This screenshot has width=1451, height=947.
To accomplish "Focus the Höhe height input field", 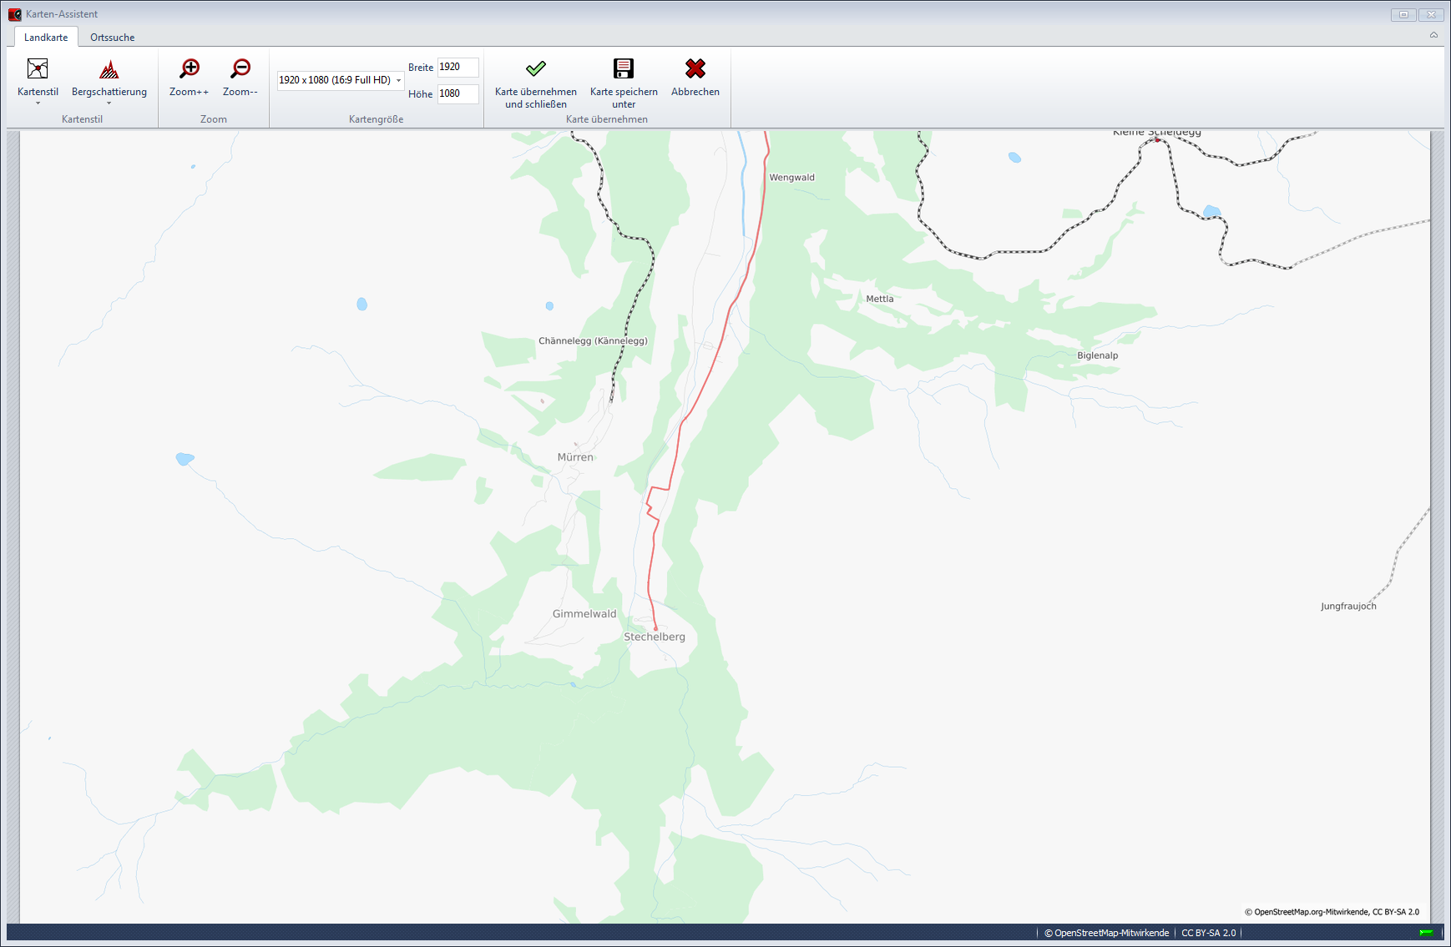I will click(458, 94).
